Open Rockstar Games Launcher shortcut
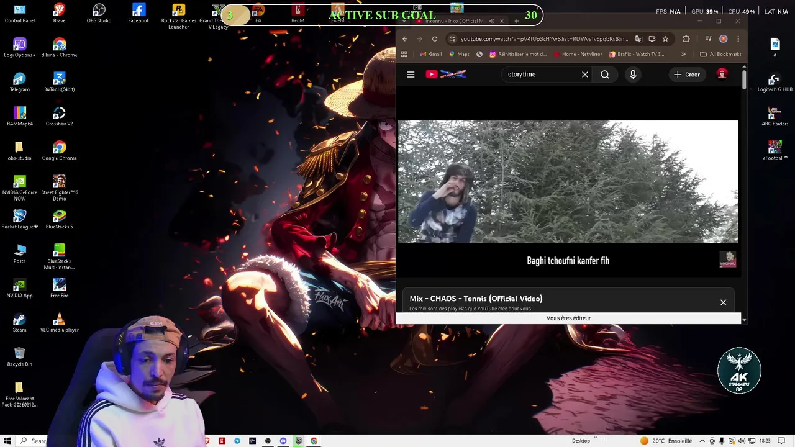 point(178,16)
